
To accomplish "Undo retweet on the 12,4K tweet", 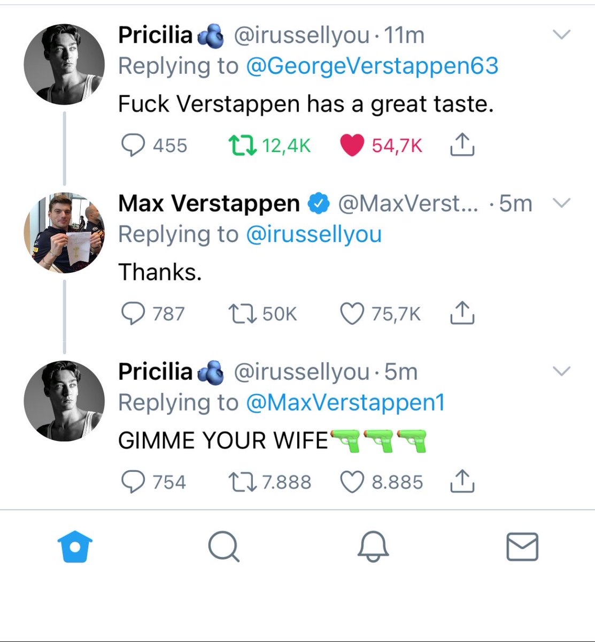I will click(x=243, y=145).
